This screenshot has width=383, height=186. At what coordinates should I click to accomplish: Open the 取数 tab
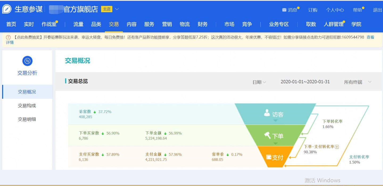(x=311, y=24)
